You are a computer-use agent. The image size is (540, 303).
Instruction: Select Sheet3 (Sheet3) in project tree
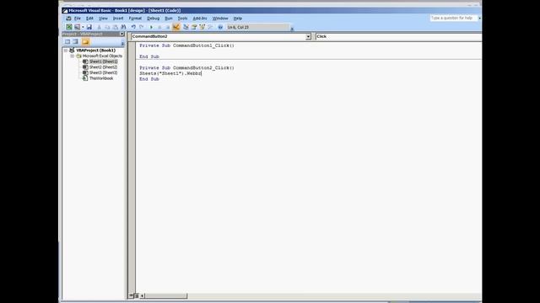(103, 72)
